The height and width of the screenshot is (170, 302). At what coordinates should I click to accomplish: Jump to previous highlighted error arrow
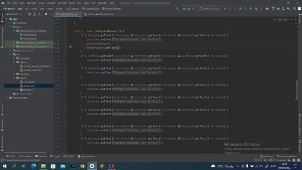pyautogui.click(x=292, y=19)
